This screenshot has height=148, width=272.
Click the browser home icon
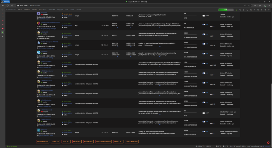coord(12,5)
